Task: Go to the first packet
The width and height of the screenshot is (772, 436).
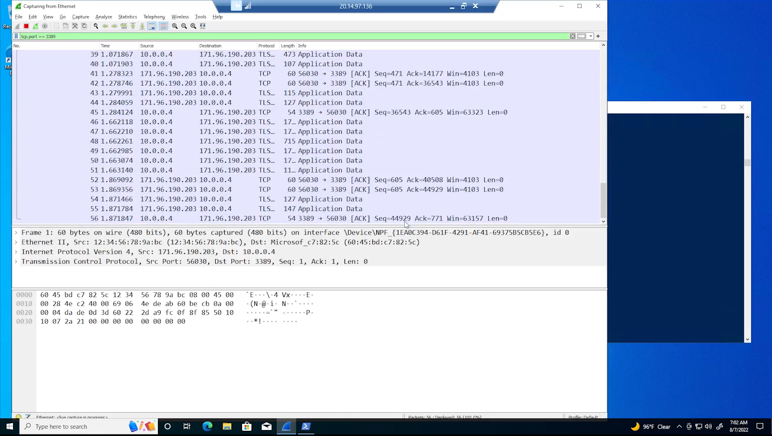Action: (x=133, y=26)
